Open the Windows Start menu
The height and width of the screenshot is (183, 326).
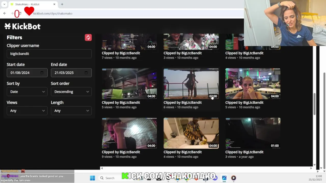(92, 178)
